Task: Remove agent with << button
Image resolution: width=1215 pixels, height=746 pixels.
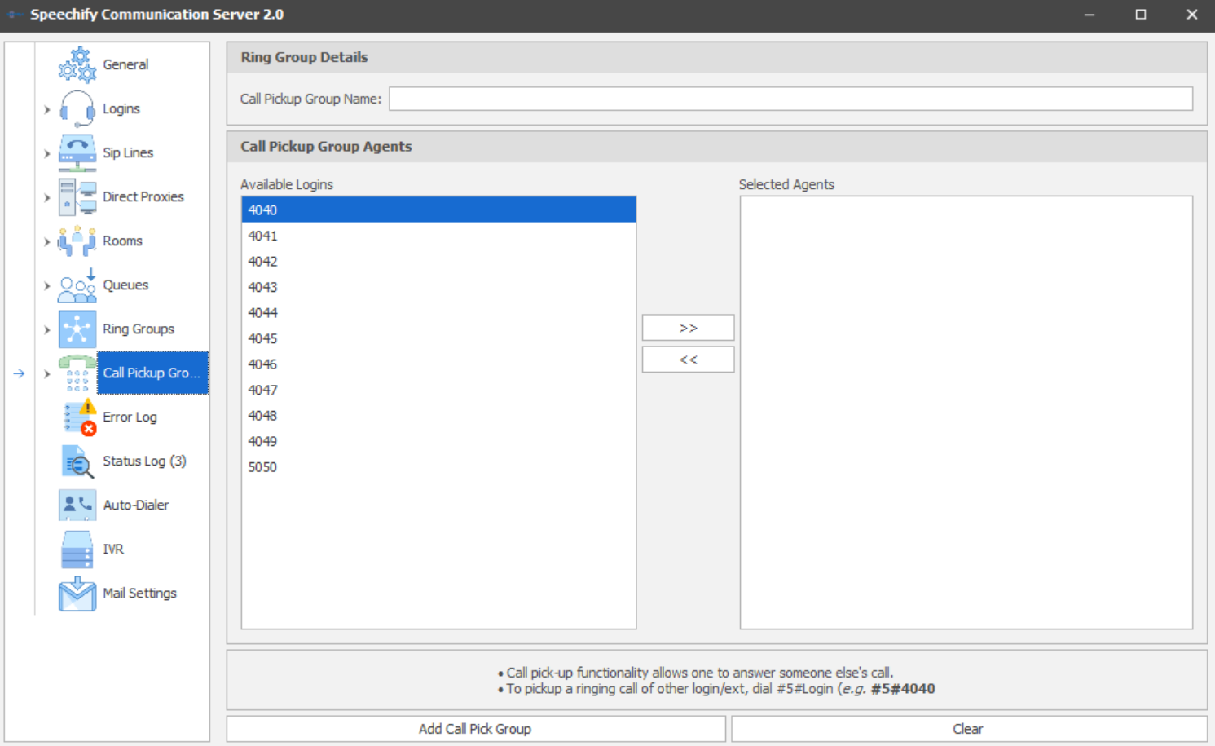Action: tap(688, 360)
